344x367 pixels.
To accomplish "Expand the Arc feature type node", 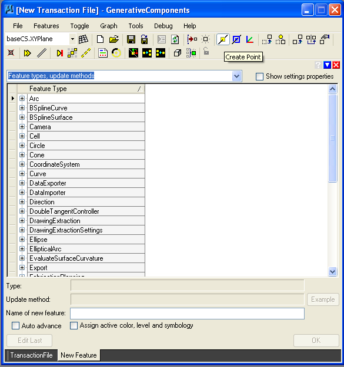I will [x=22, y=99].
